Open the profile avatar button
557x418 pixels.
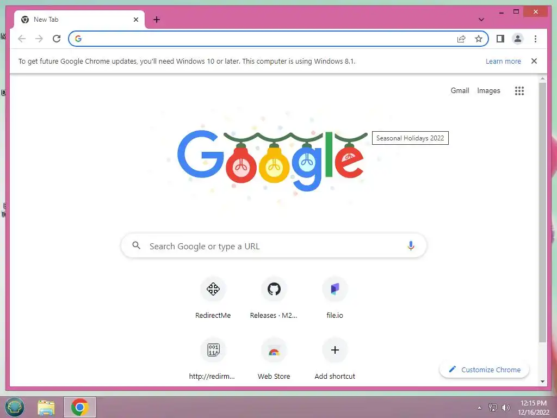(518, 39)
